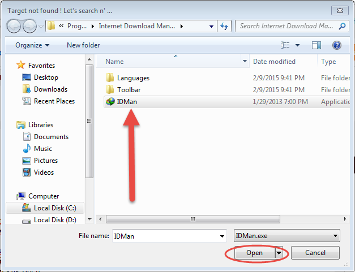Click navigation pane scroll up arrow
The image size is (355, 272).
click(89, 59)
